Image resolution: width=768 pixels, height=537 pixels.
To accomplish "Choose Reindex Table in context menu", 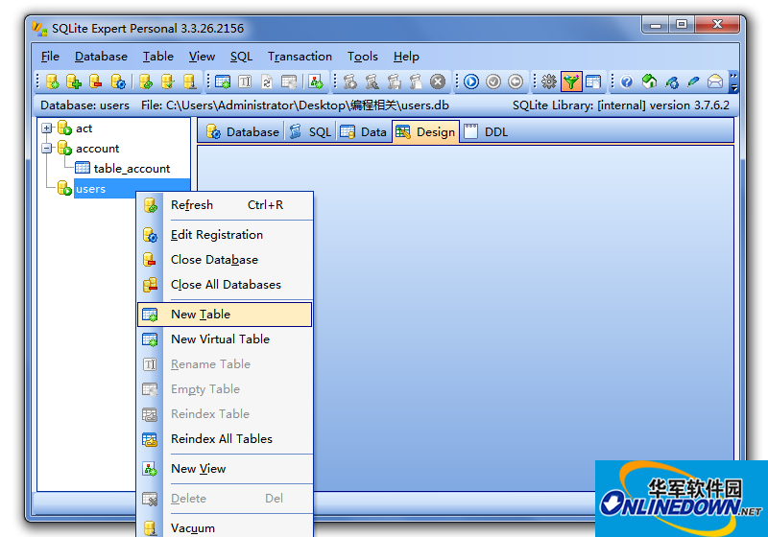I will click(x=225, y=414).
